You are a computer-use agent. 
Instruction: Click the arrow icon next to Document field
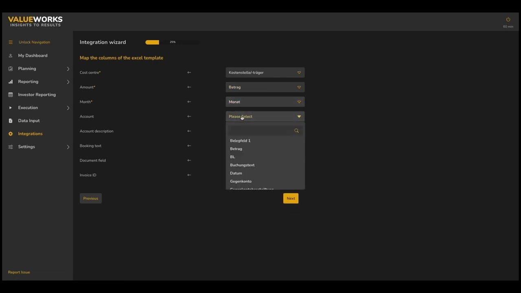click(189, 160)
